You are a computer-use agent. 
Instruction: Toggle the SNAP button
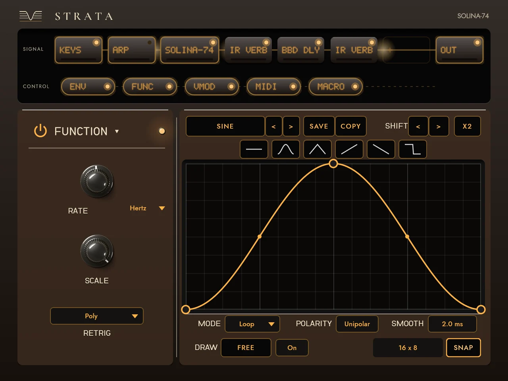[463, 348]
